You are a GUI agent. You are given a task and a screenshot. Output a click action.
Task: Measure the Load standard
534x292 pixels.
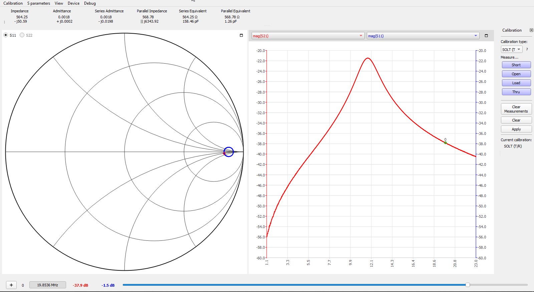516,83
